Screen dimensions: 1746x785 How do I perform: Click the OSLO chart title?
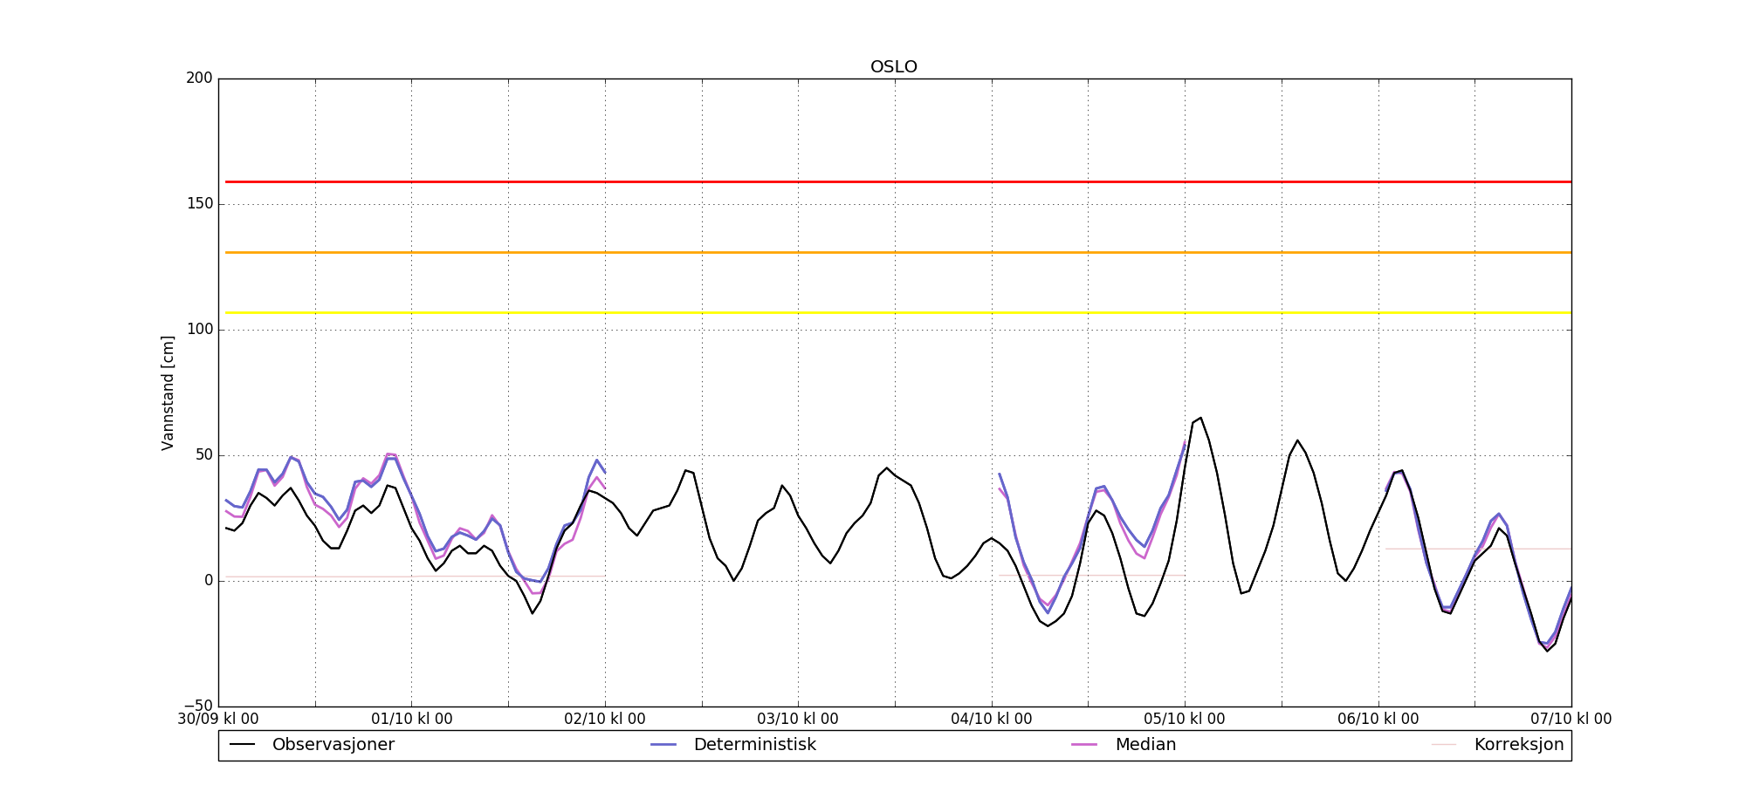(893, 67)
